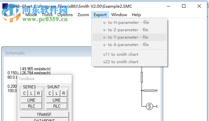
Task: Add a shunt LINE element
Action: (57, 100)
